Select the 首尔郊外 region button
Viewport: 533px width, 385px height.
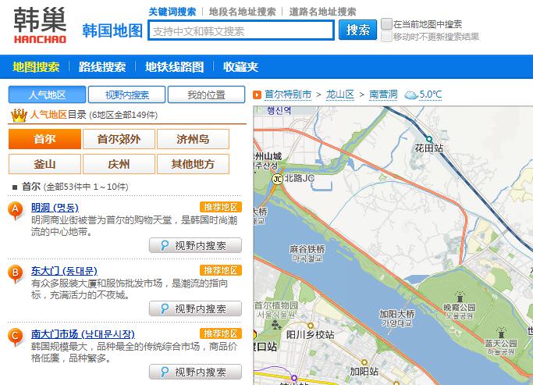[x=119, y=139]
